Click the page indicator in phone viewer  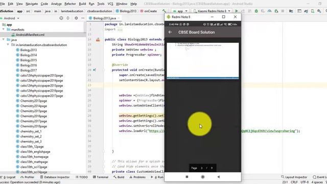202,168
